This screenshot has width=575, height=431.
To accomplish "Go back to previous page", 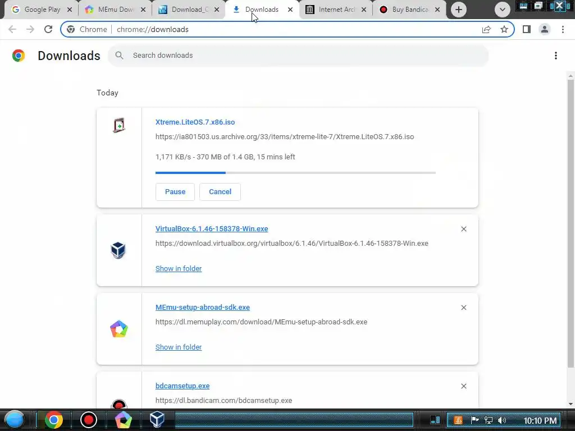I will coord(12,29).
